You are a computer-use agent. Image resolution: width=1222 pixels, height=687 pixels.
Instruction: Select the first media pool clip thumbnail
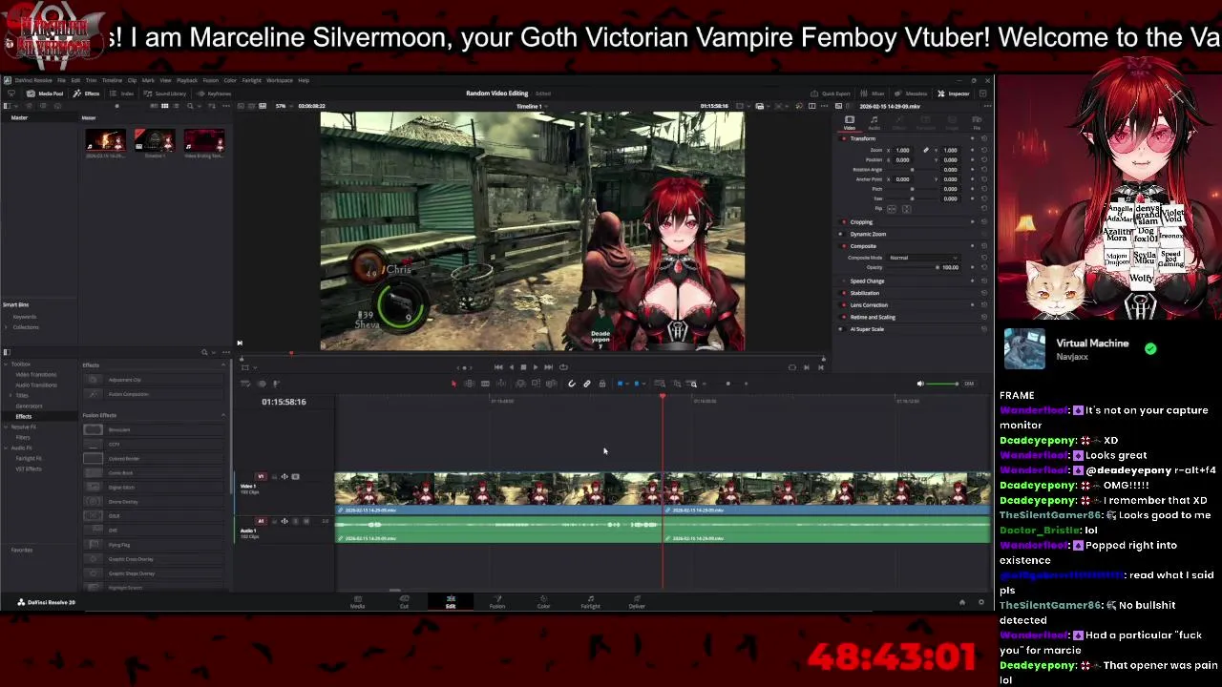click(x=105, y=141)
